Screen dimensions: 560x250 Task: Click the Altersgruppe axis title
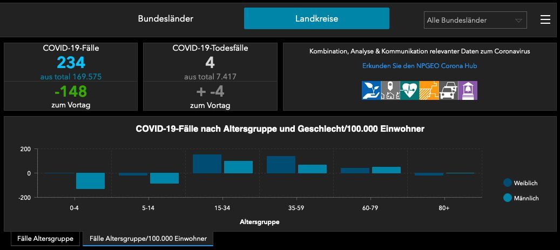click(x=260, y=222)
